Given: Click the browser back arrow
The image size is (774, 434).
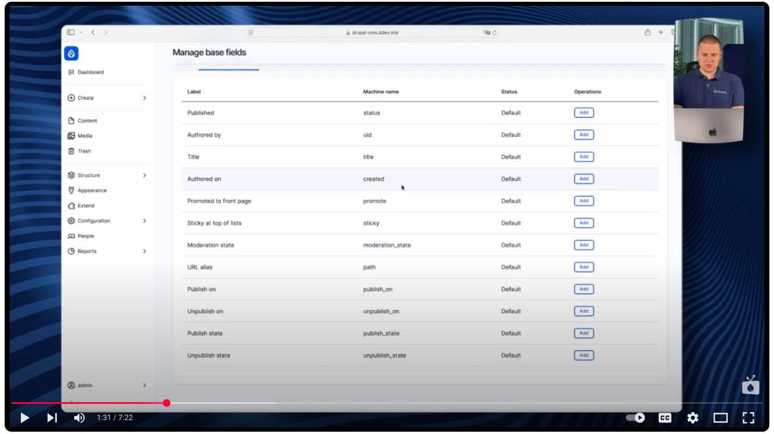Looking at the screenshot, I should pyautogui.click(x=93, y=32).
